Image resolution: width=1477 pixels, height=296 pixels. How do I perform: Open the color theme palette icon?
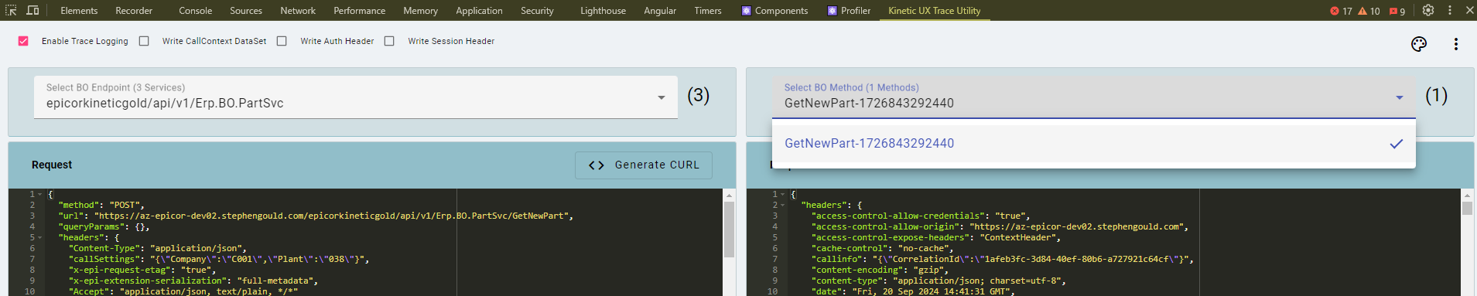(x=1418, y=44)
